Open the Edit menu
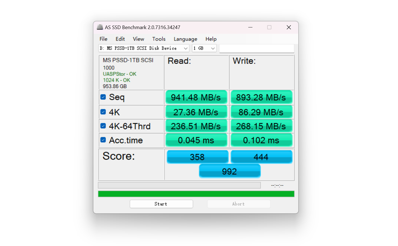The height and width of the screenshot is (246, 398). coord(120,39)
